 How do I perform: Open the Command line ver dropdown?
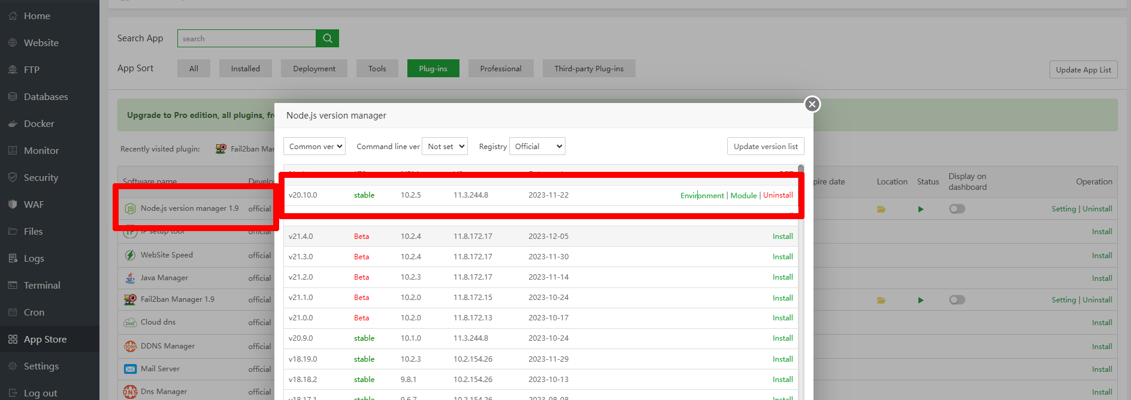444,147
